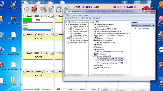Toggle the C checkbox for Port 13
The image size is (163, 91).
(x=24, y=71)
